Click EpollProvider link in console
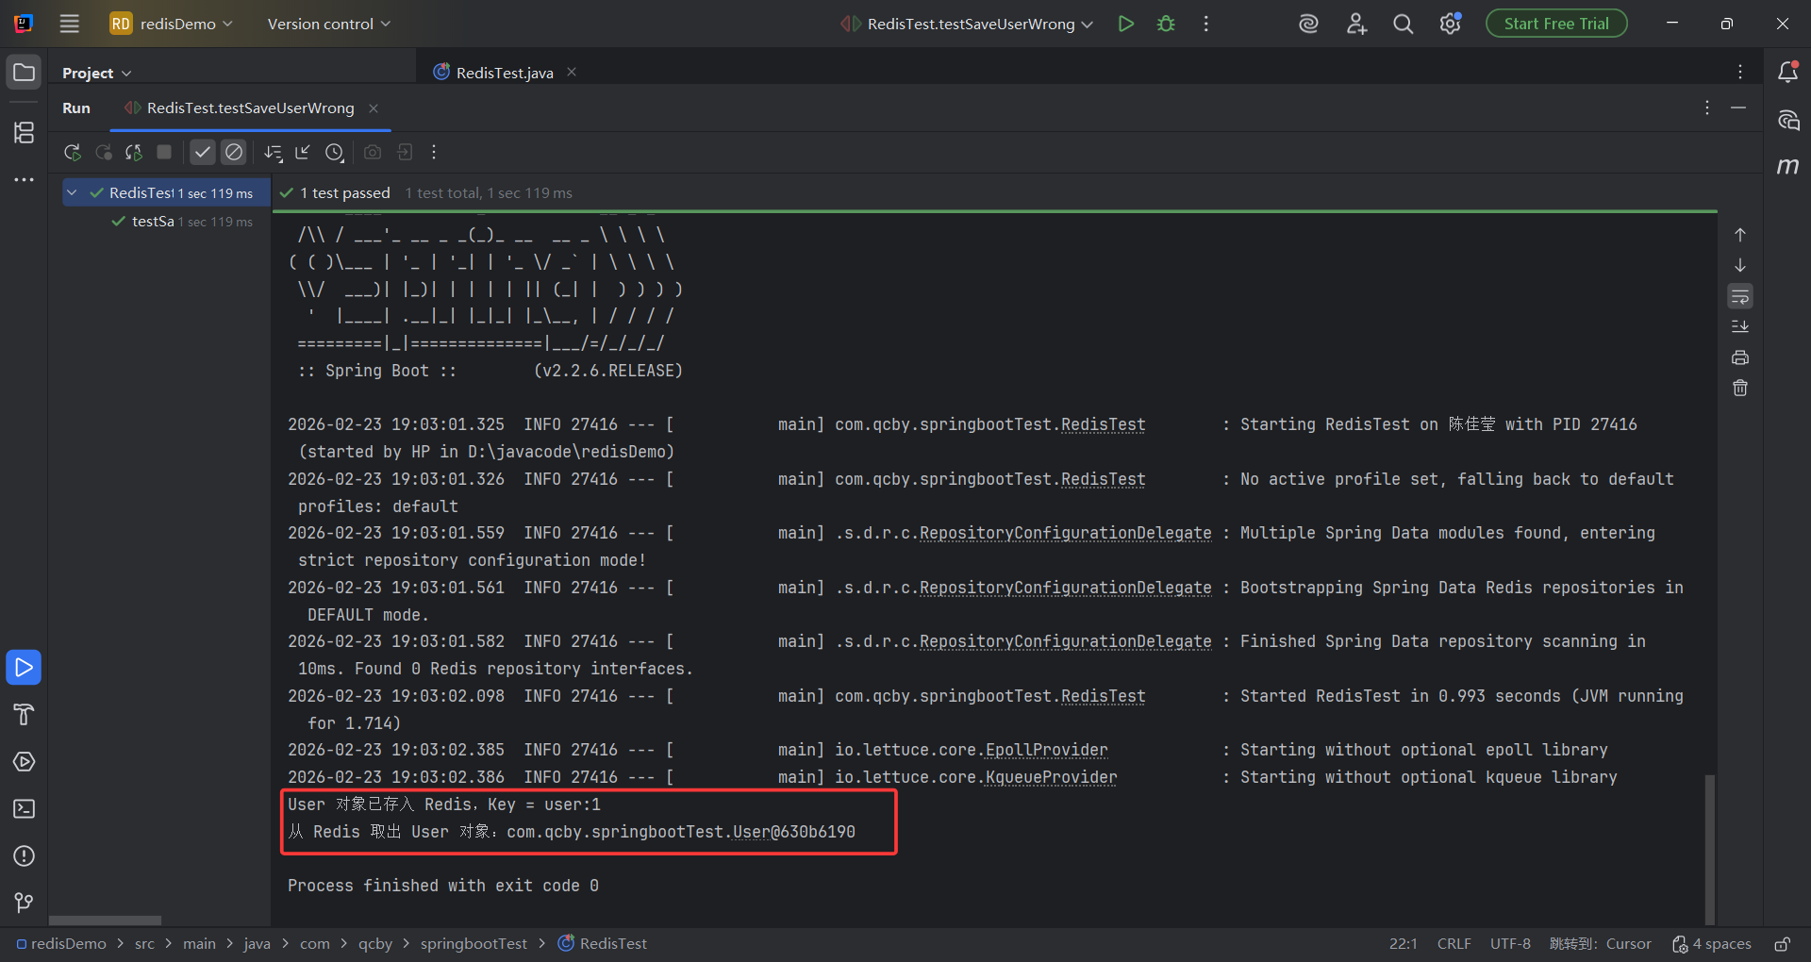Viewport: 1811px width, 962px height. click(1046, 750)
